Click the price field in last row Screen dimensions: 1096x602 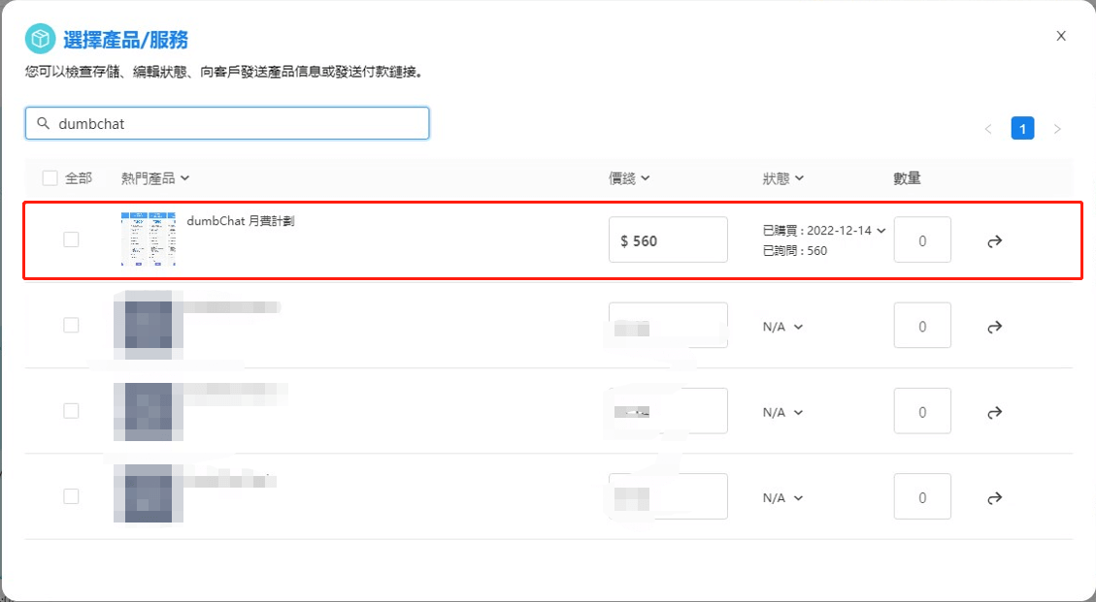pyautogui.click(x=668, y=495)
